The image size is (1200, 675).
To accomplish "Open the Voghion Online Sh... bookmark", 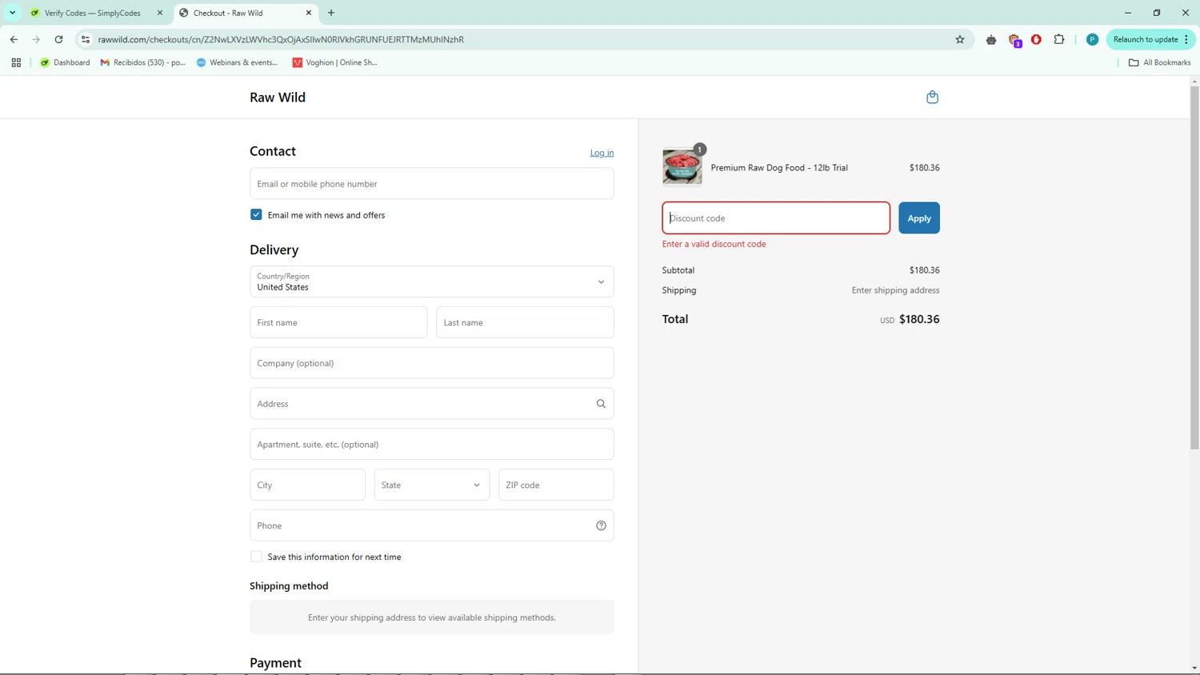I will 334,62.
